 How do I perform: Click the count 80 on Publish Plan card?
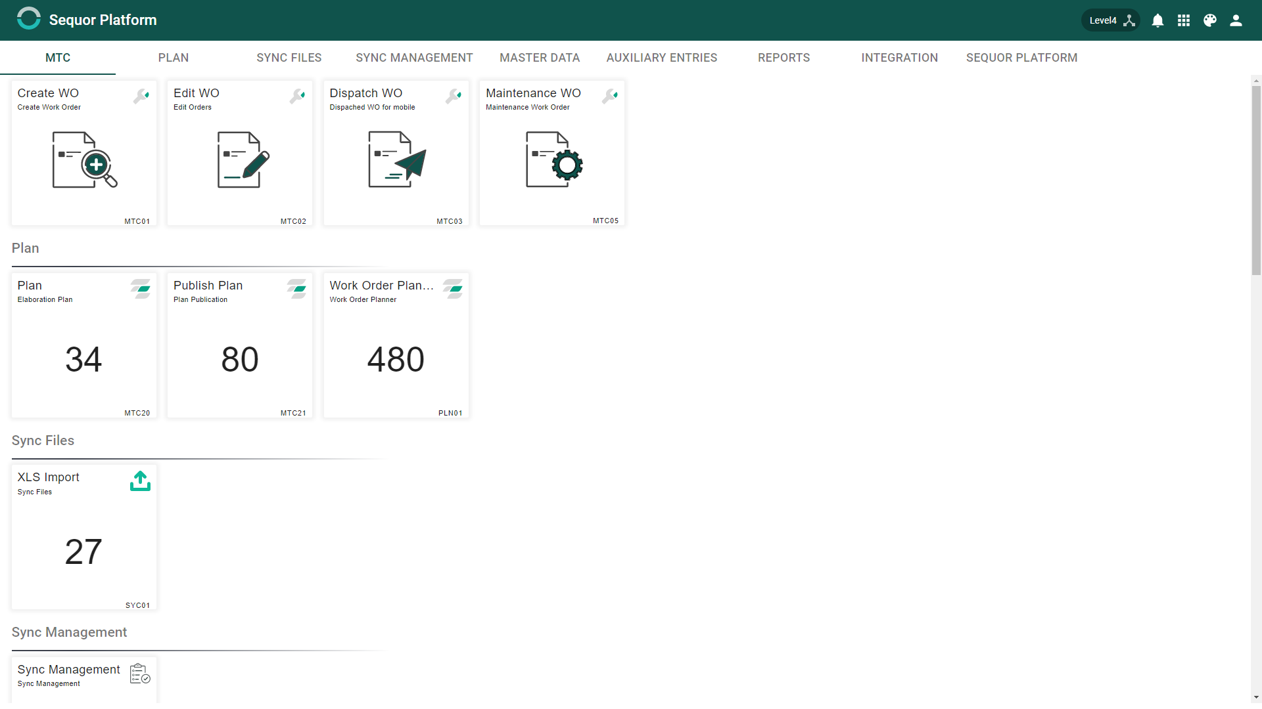240,360
